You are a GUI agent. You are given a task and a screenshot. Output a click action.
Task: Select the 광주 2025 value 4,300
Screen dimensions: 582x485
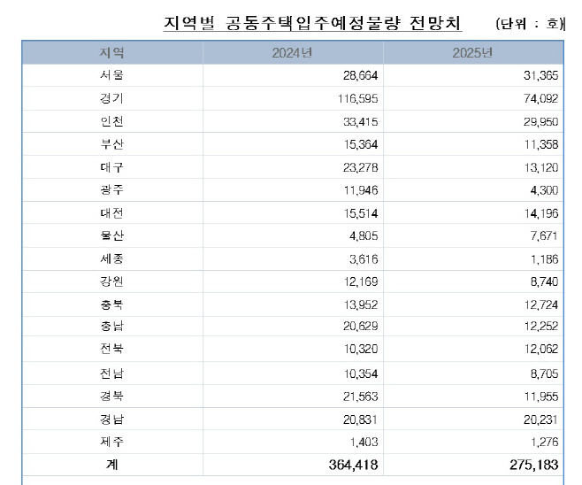(x=544, y=190)
